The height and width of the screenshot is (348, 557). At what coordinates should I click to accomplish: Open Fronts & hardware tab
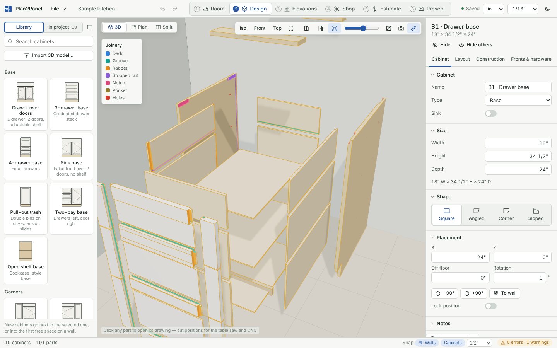tap(531, 59)
